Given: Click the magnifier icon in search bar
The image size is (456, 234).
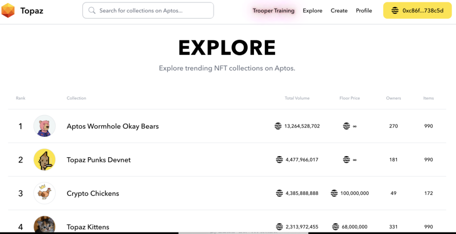Looking at the screenshot, I should click(92, 10).
